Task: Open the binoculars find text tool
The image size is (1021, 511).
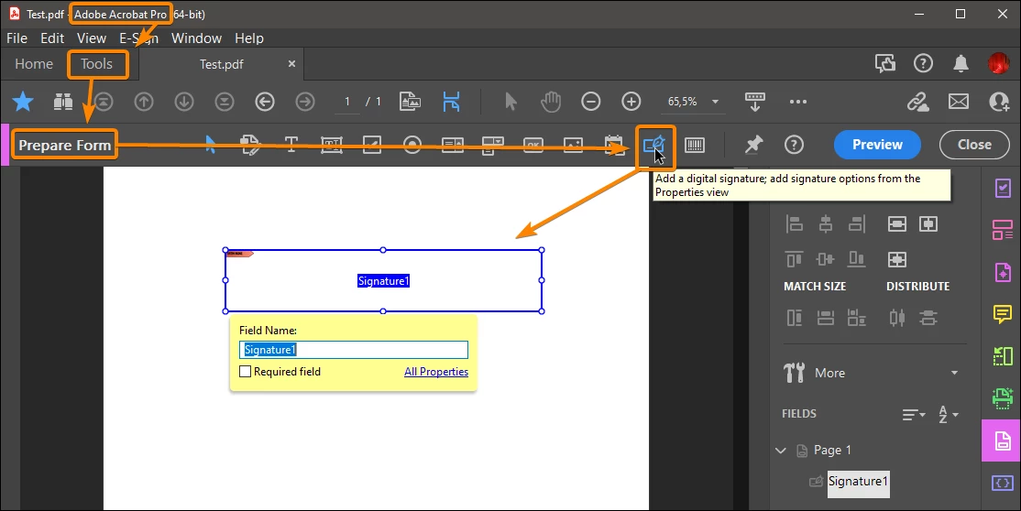Action: [x=63, y=102]
